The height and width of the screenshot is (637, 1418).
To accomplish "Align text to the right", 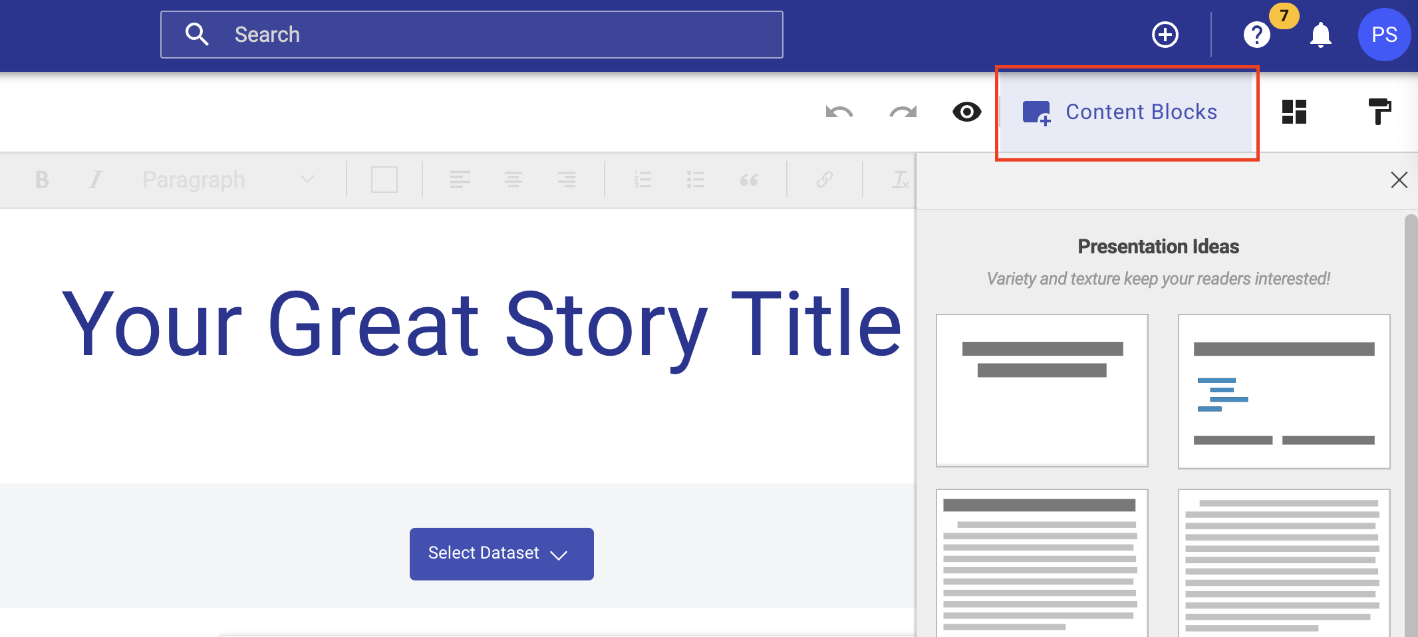I will (567, 180).
